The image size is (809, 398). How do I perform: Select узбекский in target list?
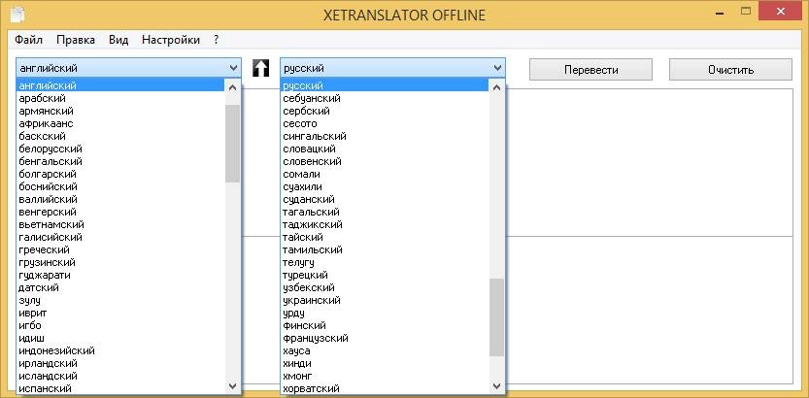(x=385, y=287)
